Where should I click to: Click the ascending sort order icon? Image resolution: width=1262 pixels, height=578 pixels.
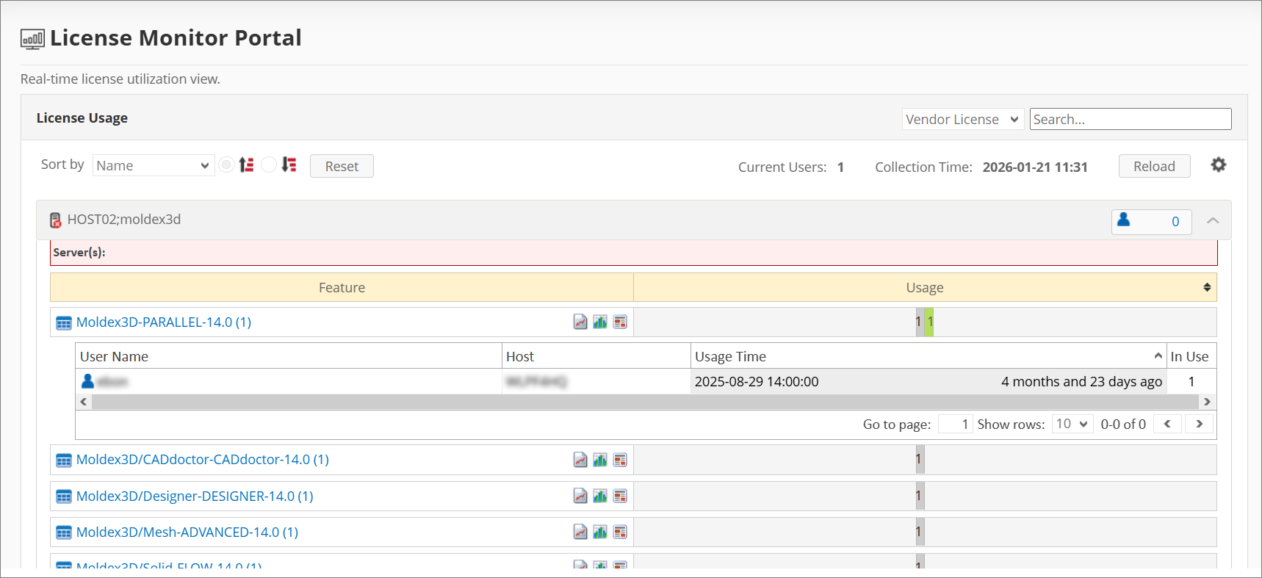point(246,165)
